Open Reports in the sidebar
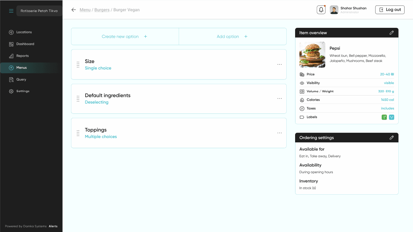413x232 pixels. click(22, 56)
